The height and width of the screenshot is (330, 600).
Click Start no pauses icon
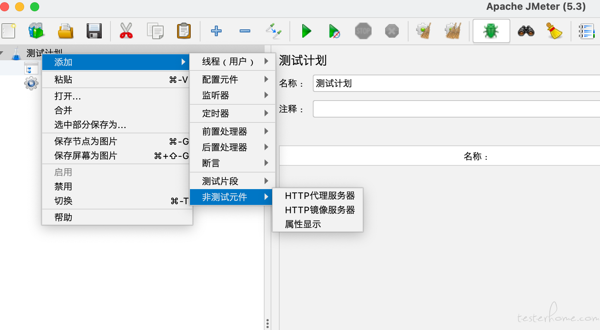click(x=334, y=31)
